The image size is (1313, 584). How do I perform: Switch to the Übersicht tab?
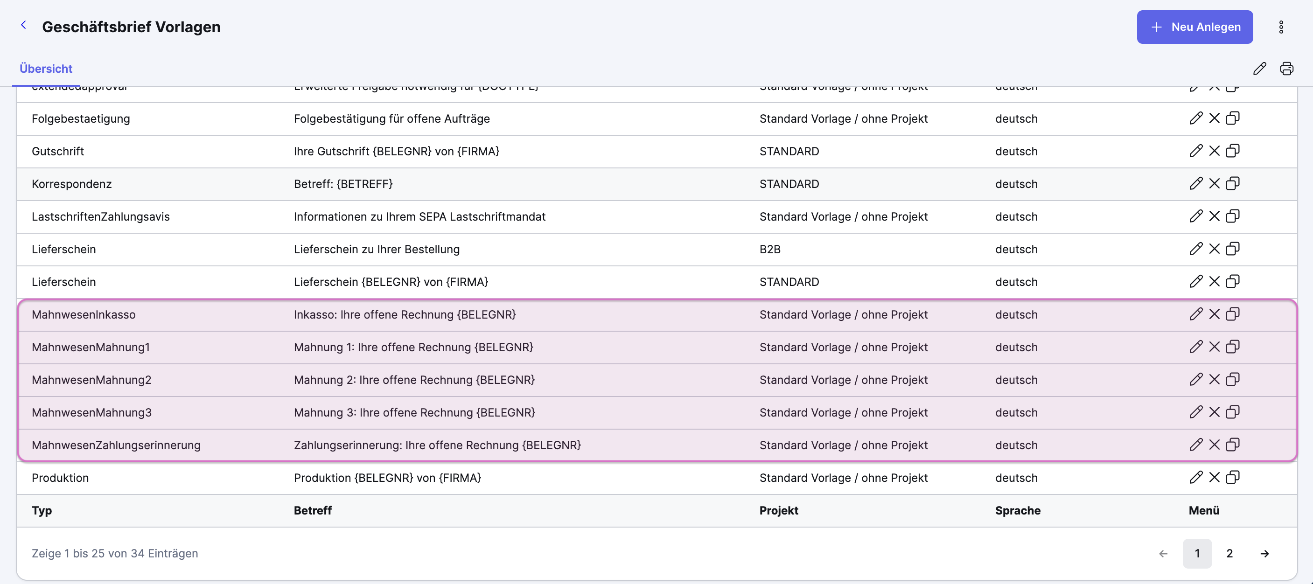[46, 69]
